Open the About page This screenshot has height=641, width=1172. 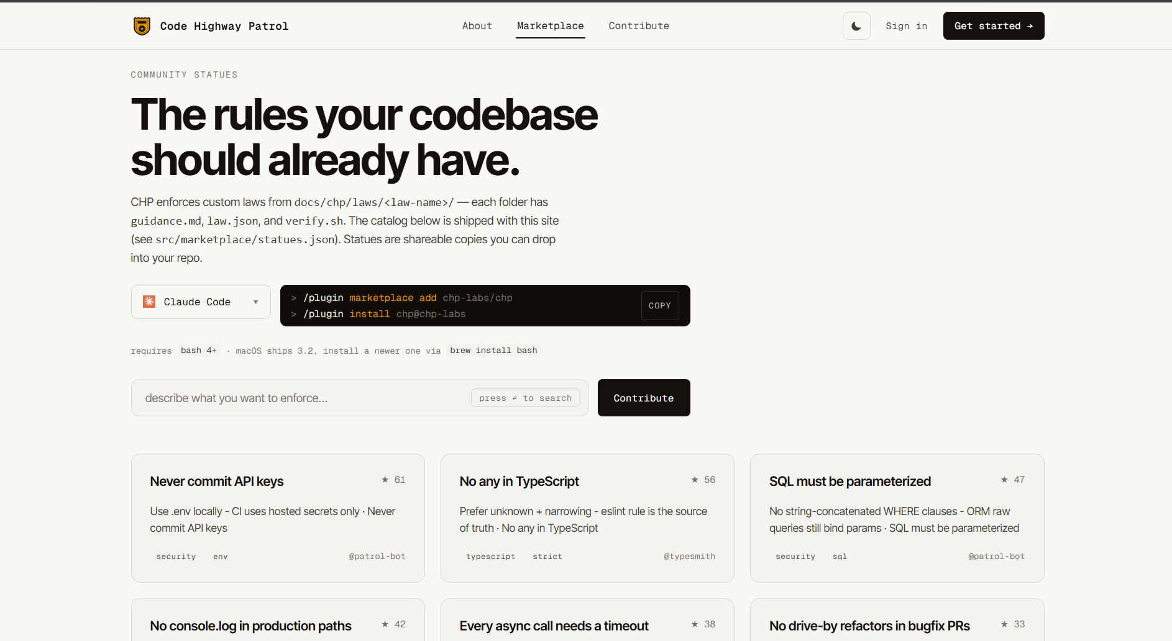477,26
